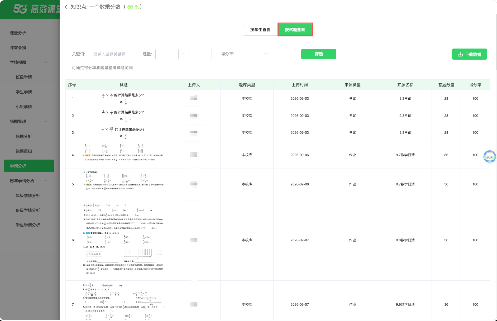Click the 上传时间 column header

(x=300, y=85)
